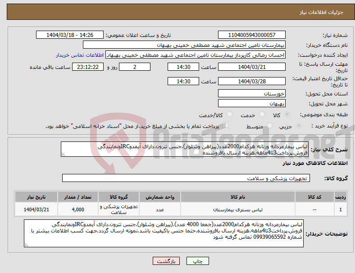Image resolution: width=355 pixels, height=273 pixels.
Task: Click the شرح کلی نیاز description textarea
Action: (185, 149)
